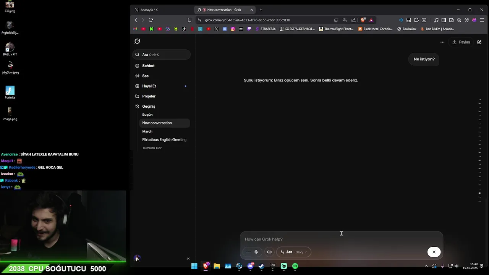
Task: Open the Black Metal Chronic... bookmark
Action: 376,29
